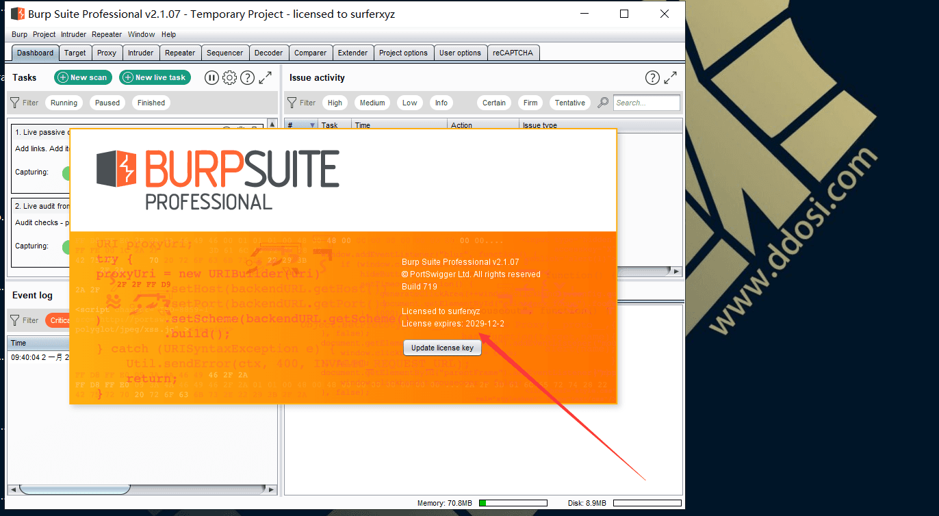The width and height of the screenshot is (939, 516).
Task: Click the Issue activity search field
Action: [x=647, y=103]
